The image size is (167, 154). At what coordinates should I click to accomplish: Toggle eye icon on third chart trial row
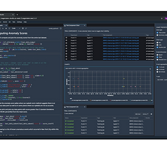66,43
